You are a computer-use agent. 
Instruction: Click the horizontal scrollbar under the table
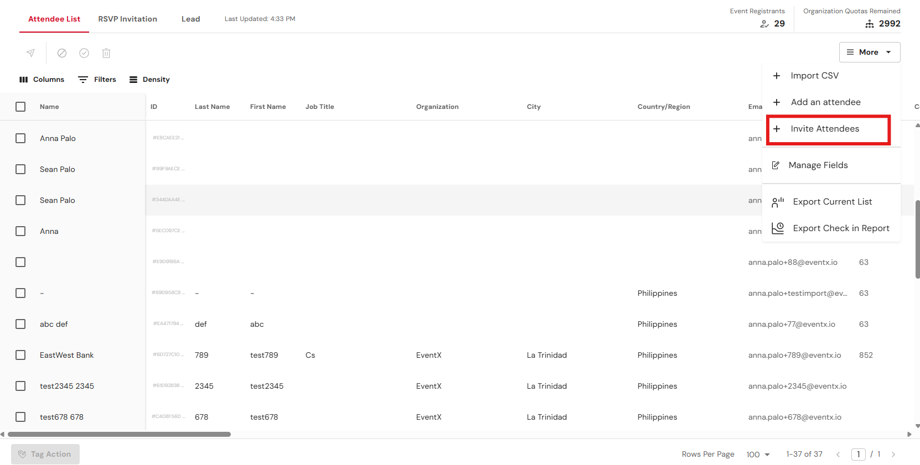click(x=119, y=434)
